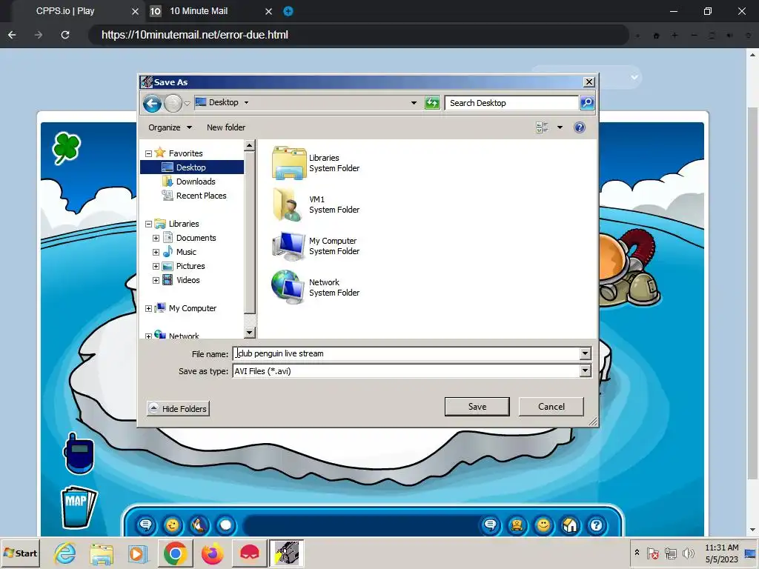Expand the Documents library node

(156, 238)
